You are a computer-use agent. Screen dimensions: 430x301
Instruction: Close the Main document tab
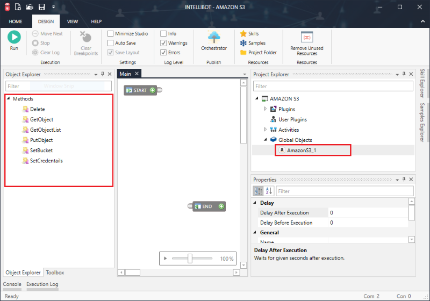point(137,74)
